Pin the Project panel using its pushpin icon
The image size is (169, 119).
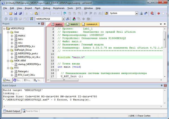coord(39,24)
